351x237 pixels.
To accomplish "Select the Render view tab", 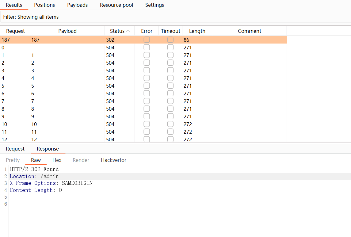I will pos(81,160).
